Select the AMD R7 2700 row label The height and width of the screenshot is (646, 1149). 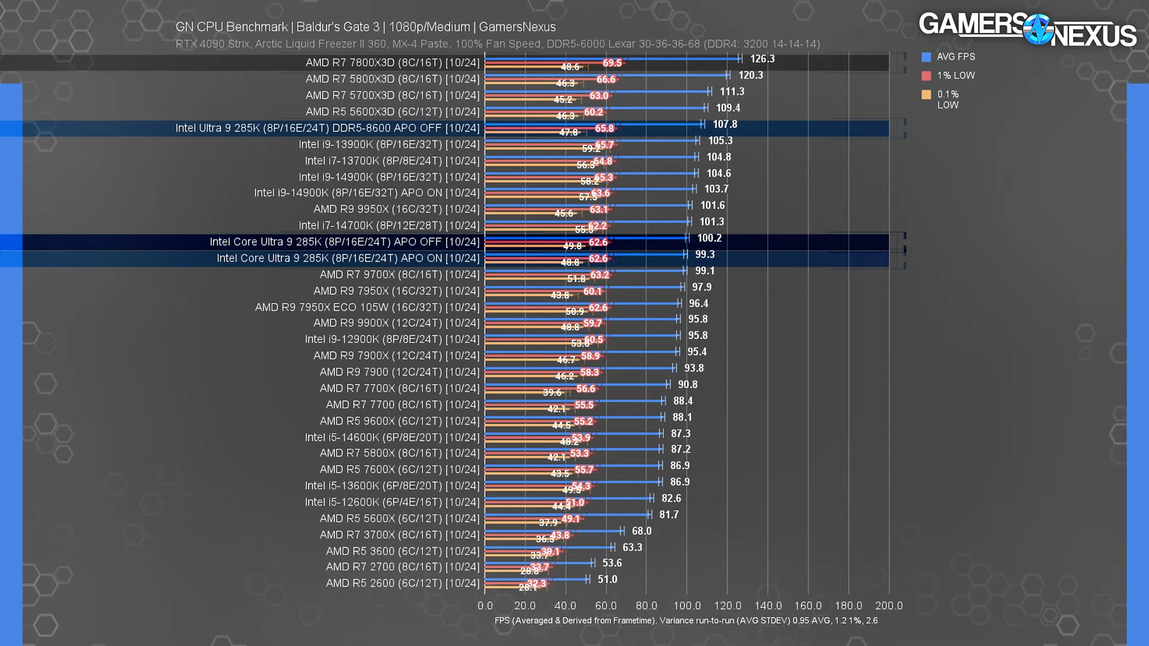[403, 567]
